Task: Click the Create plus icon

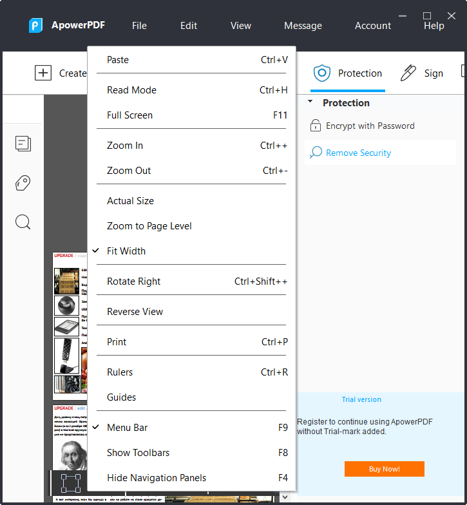Action: [x=43, y=73]
